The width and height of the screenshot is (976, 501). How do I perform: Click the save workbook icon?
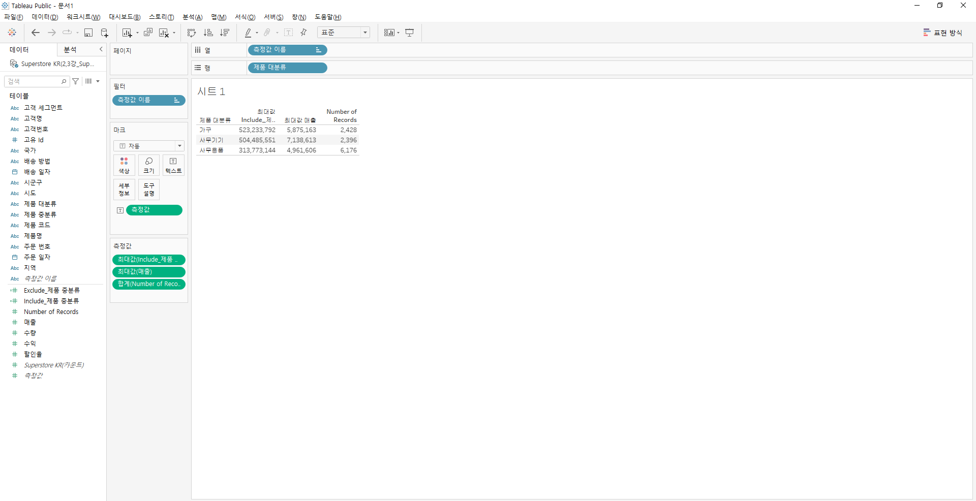(88, 33)
